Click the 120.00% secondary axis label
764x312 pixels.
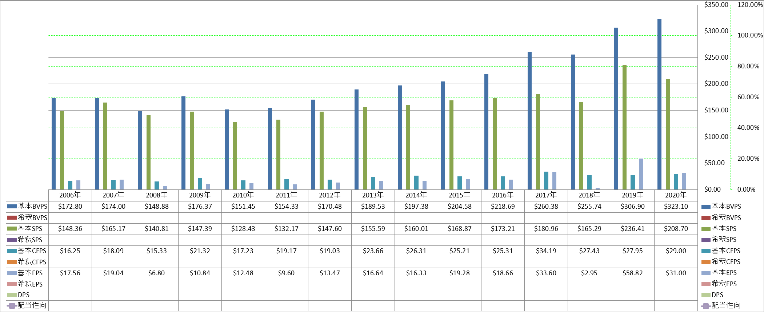750,5
